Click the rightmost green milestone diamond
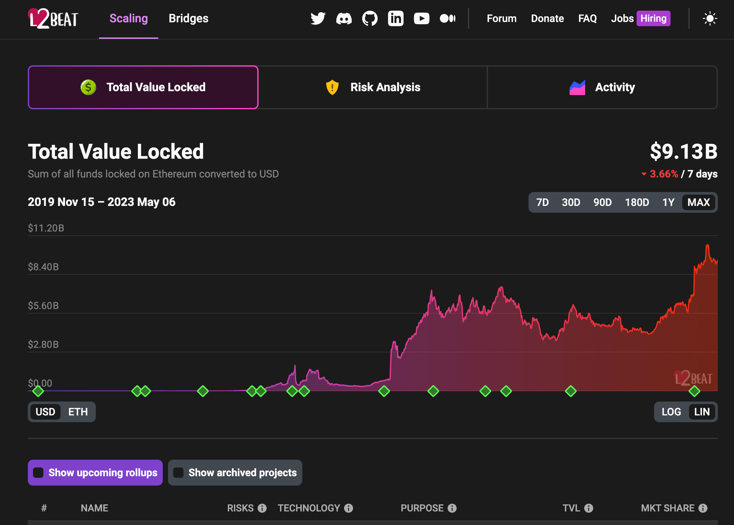Image resolution: width=734 pixels, height=525 pixels. click(694, 391)
